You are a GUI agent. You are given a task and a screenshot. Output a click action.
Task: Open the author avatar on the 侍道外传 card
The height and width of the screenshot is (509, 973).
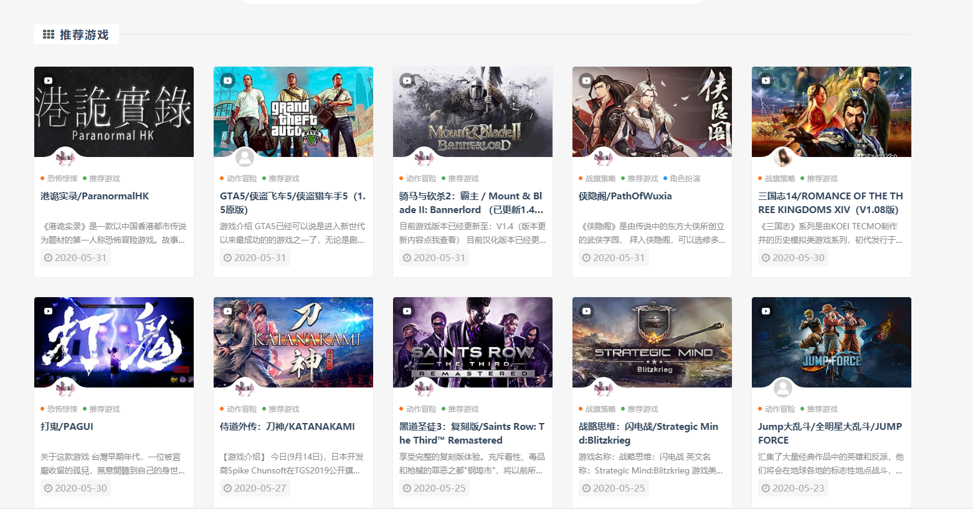pyautogui.click(x=245, y=388)
